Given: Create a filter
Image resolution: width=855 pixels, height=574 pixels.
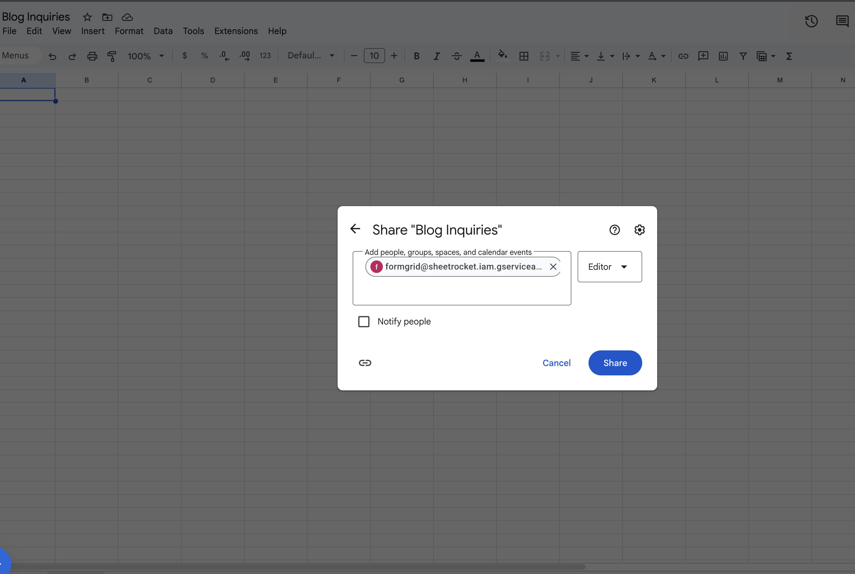Looking at the screenshot, I should (743, 56).
